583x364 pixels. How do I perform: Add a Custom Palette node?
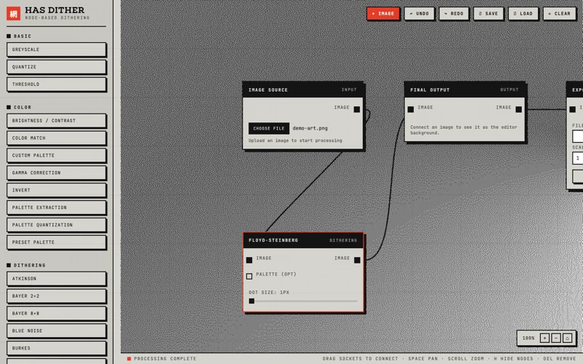[56, 155]
